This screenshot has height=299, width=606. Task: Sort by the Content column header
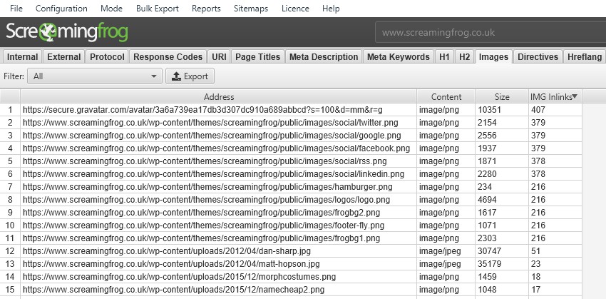(x=446, y=97)
